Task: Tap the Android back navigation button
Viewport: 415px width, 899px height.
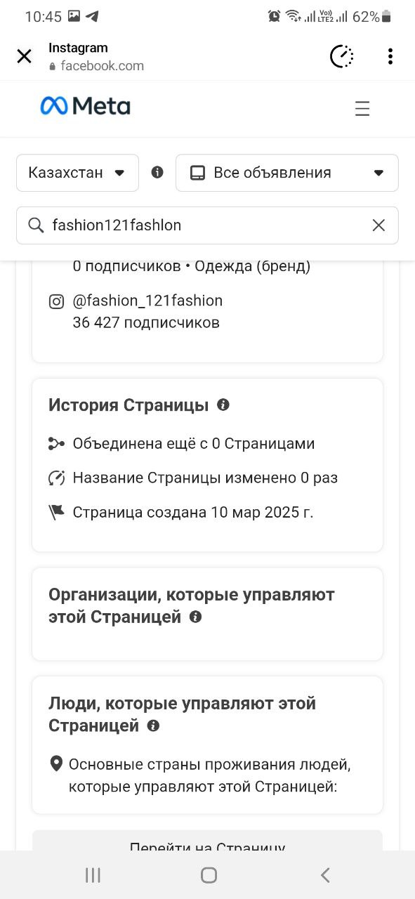Action: click(324, 874)
